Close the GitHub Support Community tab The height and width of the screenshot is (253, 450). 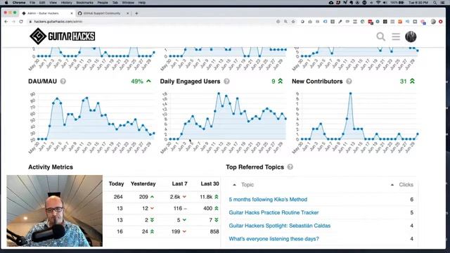(x=128, y=13)
